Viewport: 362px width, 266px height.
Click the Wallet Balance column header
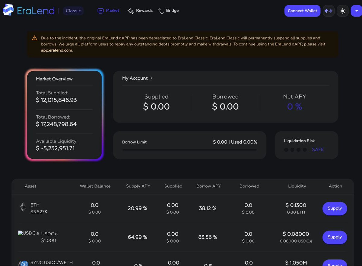95,186
